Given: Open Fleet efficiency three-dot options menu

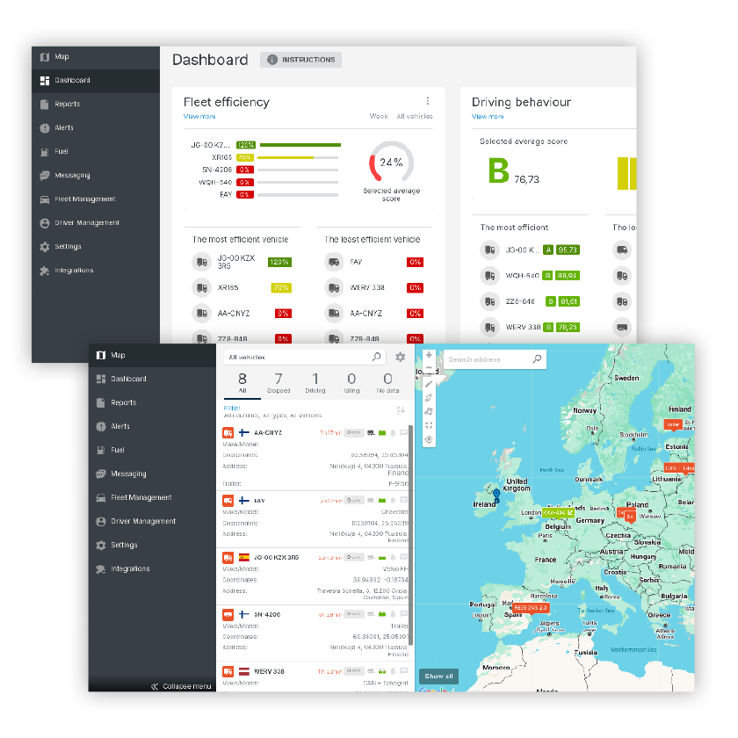Looking at the screenshot, I should [x=428, y=101].
